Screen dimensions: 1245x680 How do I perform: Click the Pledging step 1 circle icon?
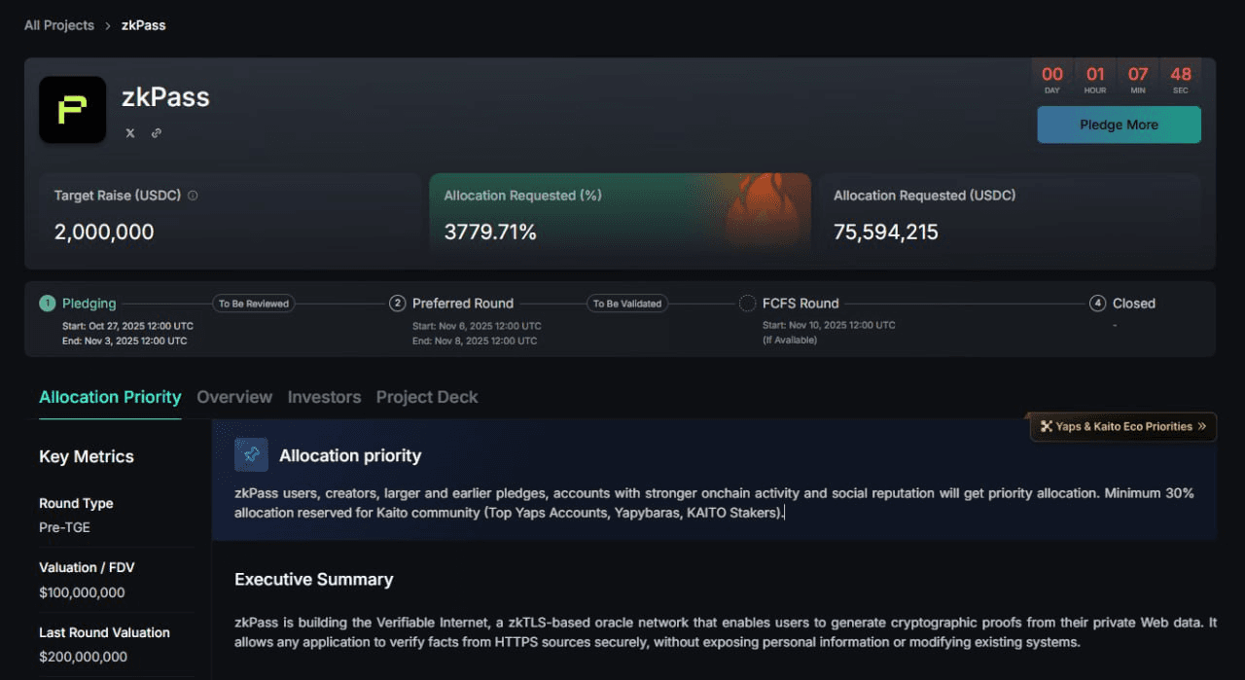click(x=47, y=304)
